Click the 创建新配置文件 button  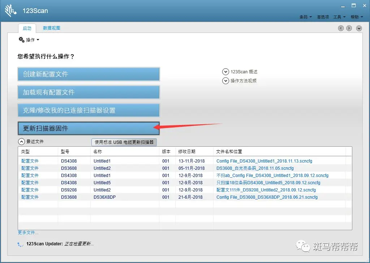pyautogui.click(x=89, y=74)
